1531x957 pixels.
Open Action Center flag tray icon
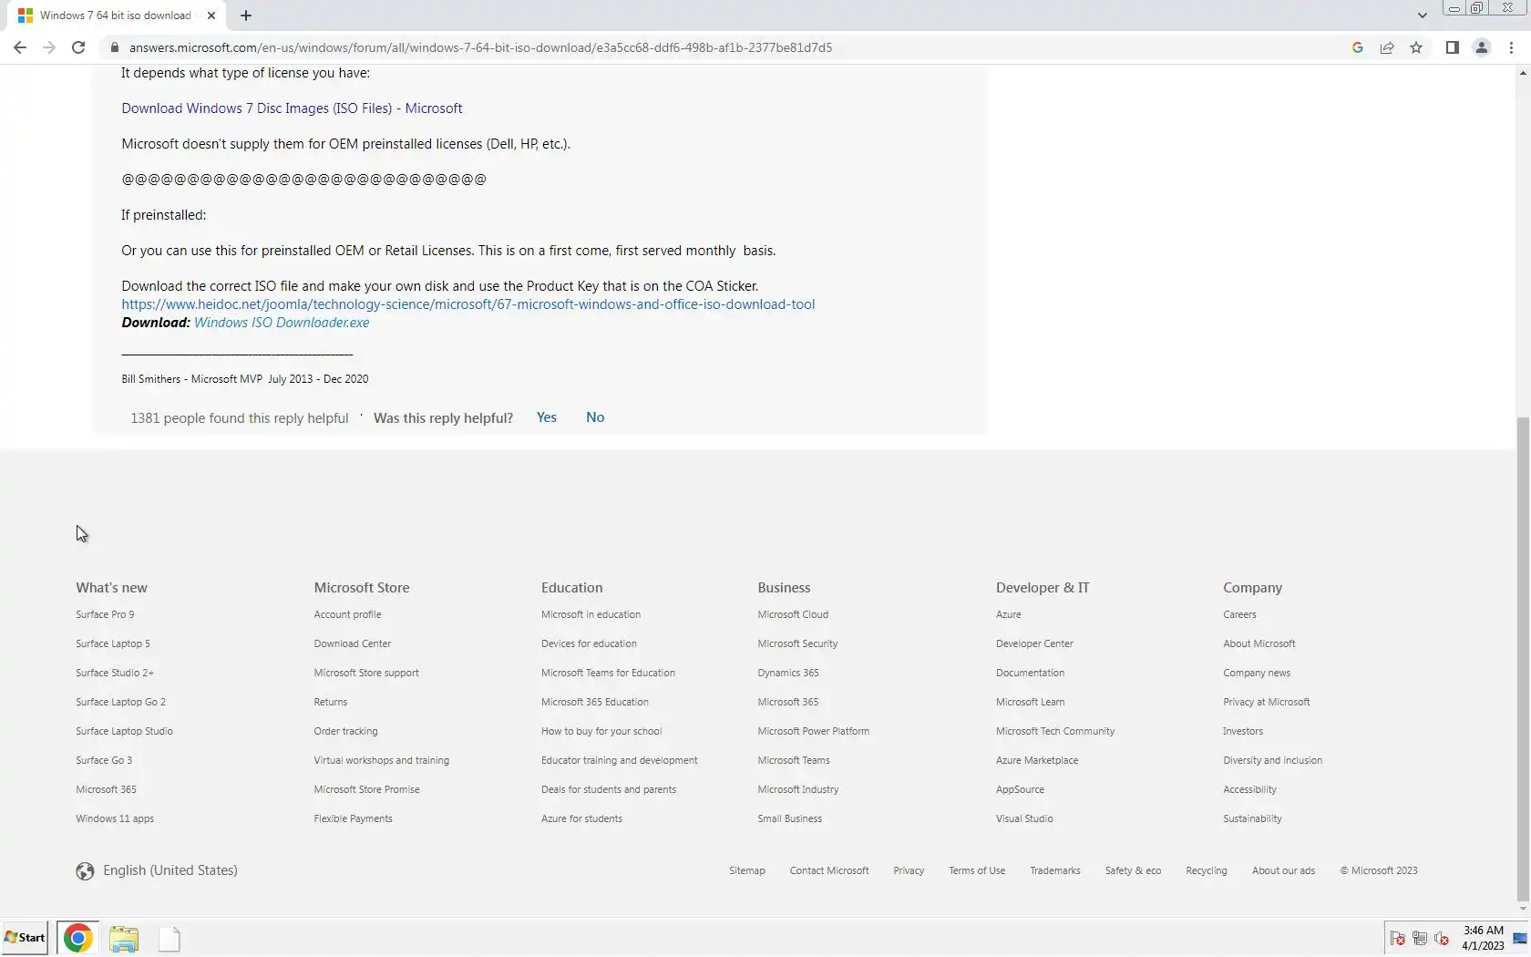point(1398,939)
